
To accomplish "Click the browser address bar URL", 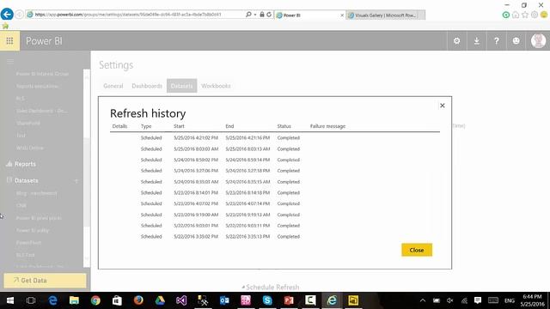I will (x=128, y=15).
